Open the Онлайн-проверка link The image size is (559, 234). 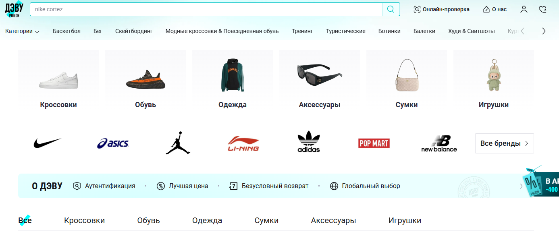[441, 9]
